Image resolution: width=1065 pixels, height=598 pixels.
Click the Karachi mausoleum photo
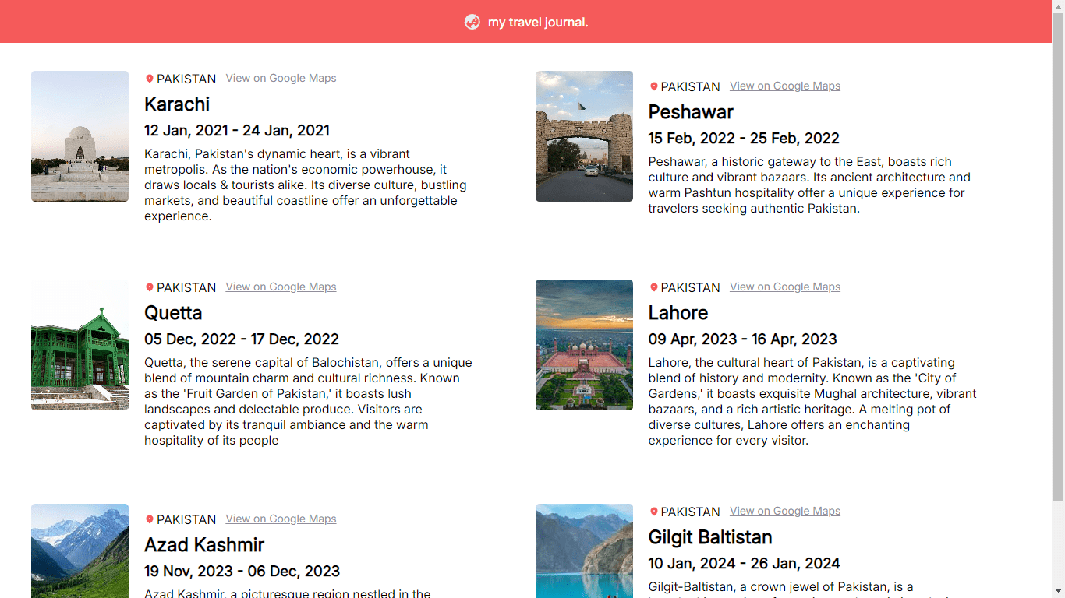click(80, 136)
